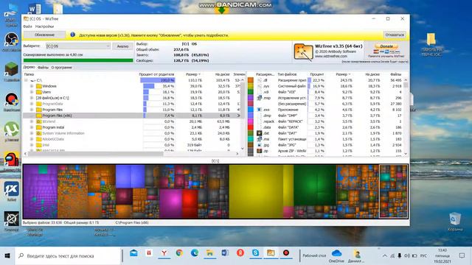Sort tree by Процент от родителя column
Image resolution: width=472 pixels, height=265 pixels.
(156, 74)
